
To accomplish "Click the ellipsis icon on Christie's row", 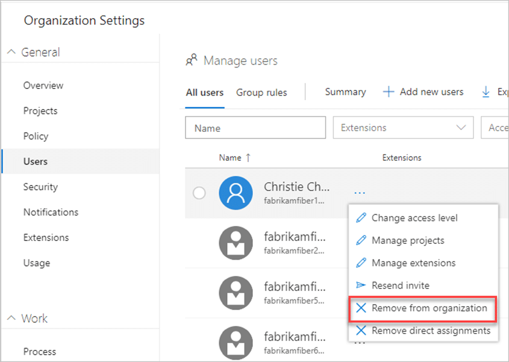I will (x=360, y=193).
